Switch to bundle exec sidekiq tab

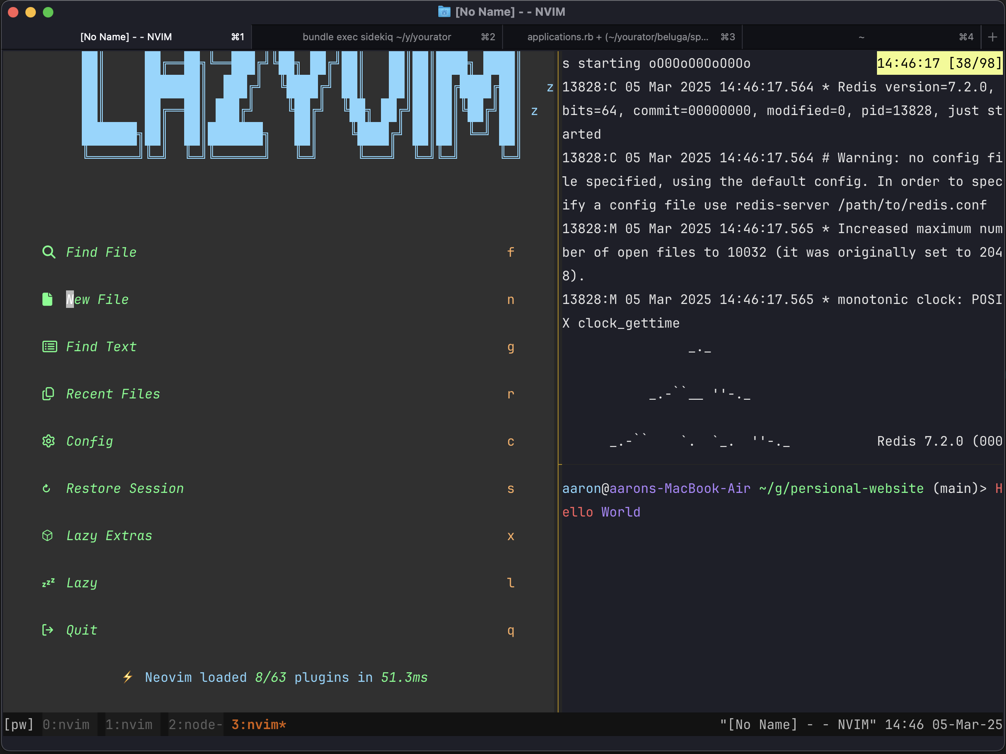coord(377,37)
